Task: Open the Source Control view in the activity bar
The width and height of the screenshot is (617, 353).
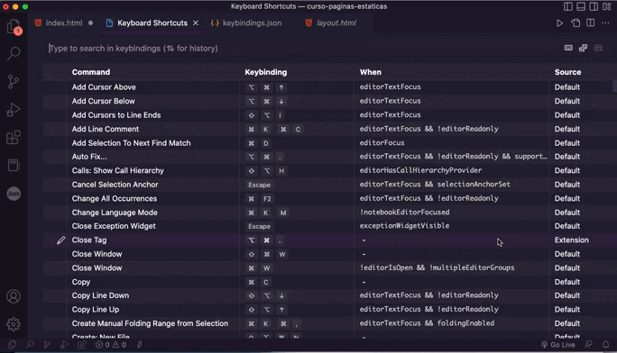Action: [x=14, y=82]
